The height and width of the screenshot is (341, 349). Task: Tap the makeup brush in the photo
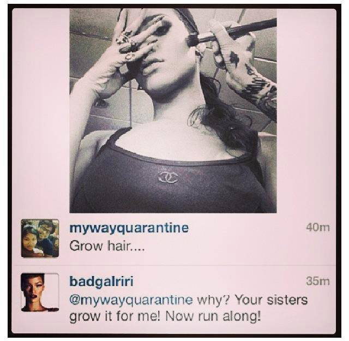click(x=231, y=32)
